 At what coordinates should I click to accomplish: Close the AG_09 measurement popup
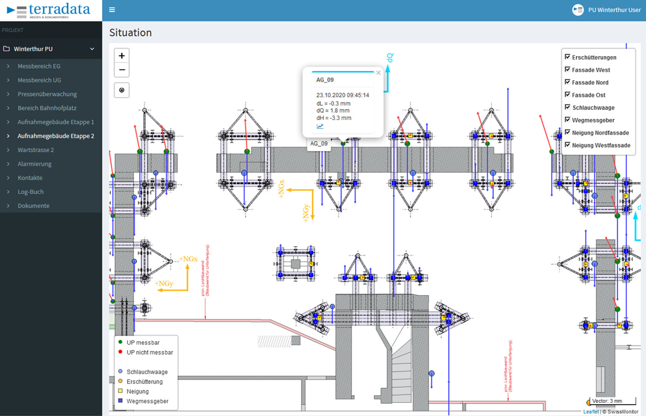[x=378, y=73]
